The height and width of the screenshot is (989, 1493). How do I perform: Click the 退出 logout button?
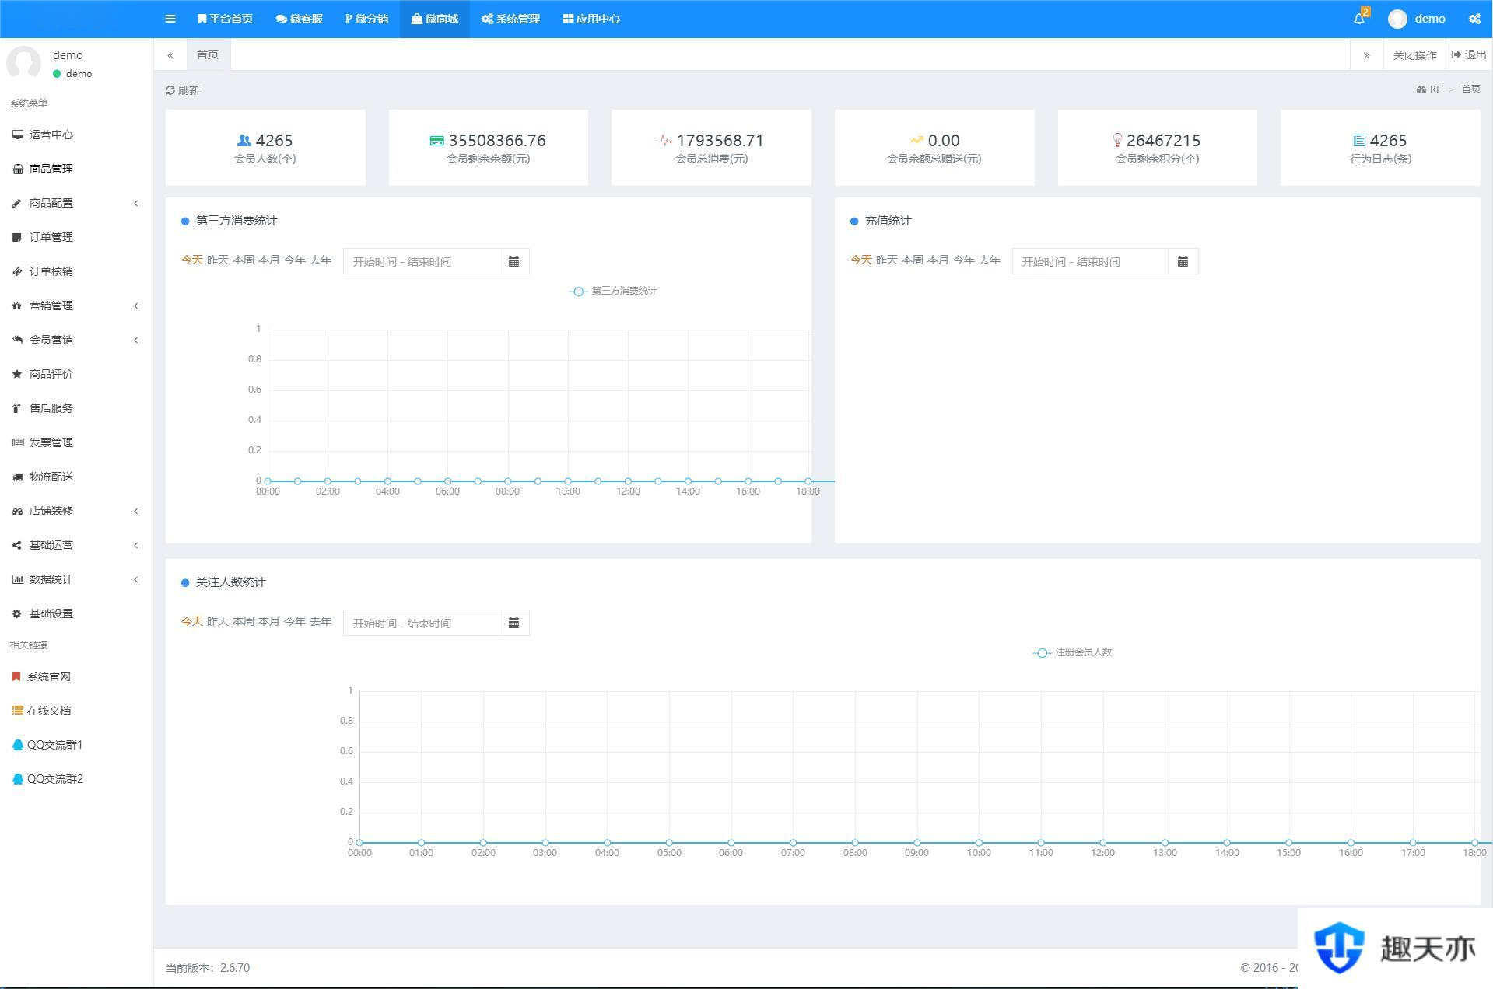[1469, 54]
